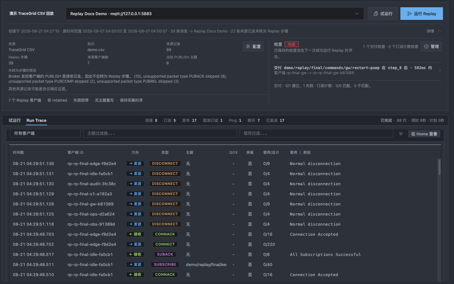This screenshot has height=284, width=454.
Task: Click CONNACK badge at 04:29:49.703
Action: (x=165, y=234)
